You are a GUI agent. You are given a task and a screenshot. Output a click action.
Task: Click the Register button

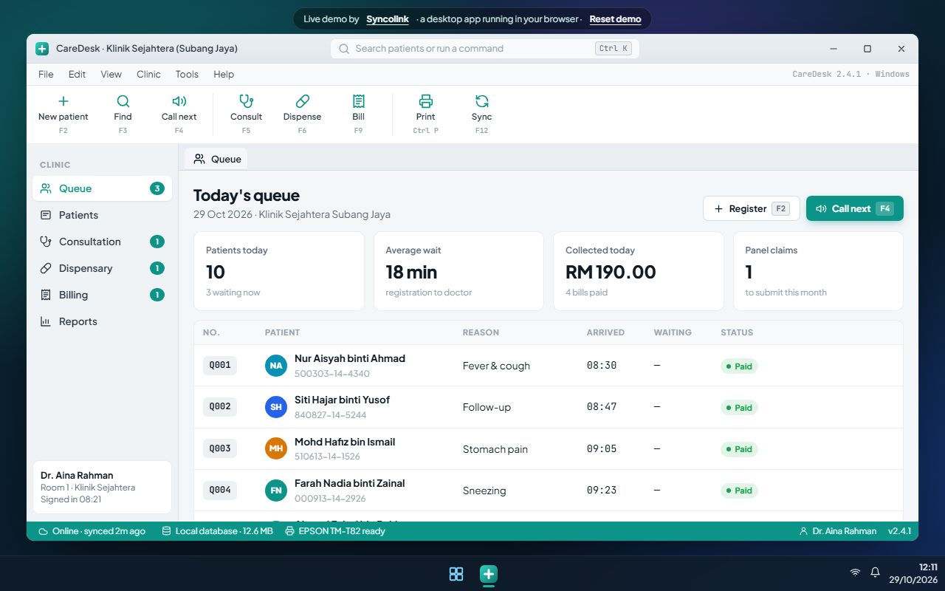752,208
